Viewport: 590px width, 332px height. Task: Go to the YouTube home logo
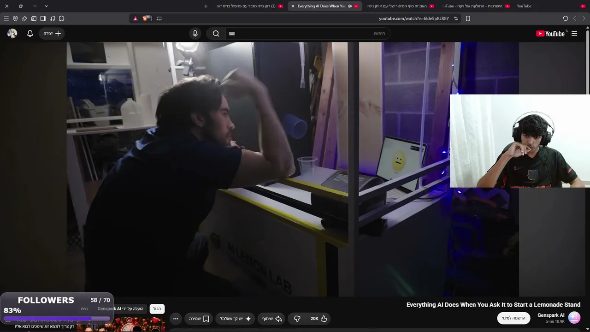[x=550, y=34]
